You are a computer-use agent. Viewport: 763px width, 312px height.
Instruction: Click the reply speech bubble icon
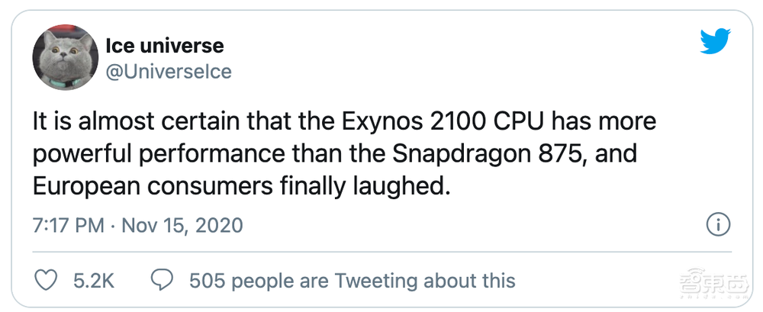tap(162, 280)
